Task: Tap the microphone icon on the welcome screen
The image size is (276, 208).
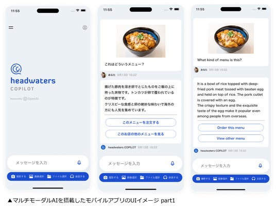Action: pos(79,163)
